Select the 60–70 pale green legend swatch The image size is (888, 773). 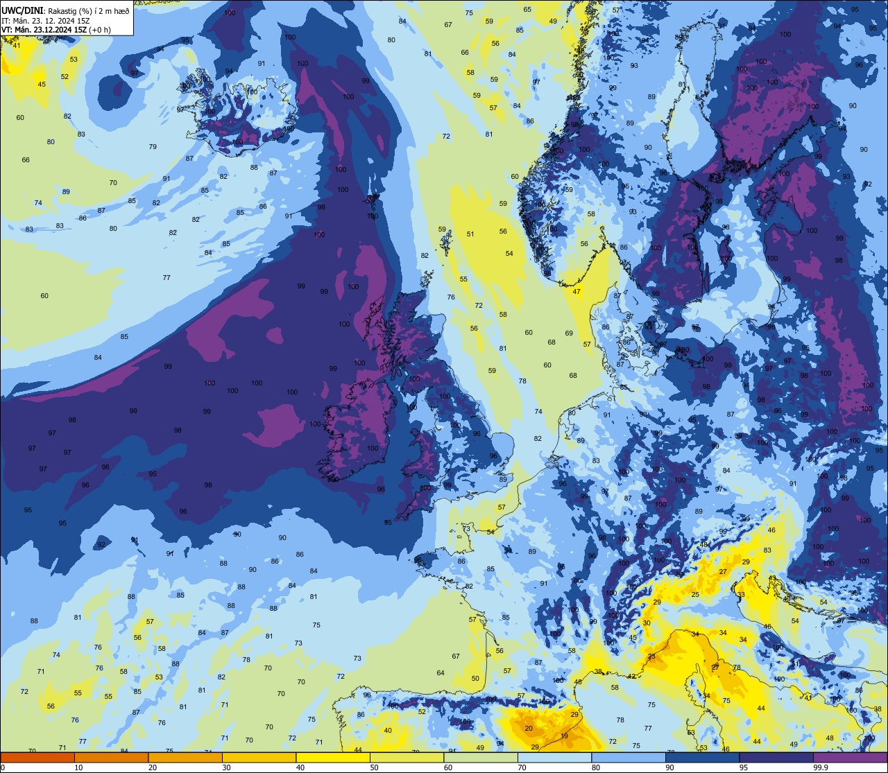pyautogui.click(x=480, y=757)
